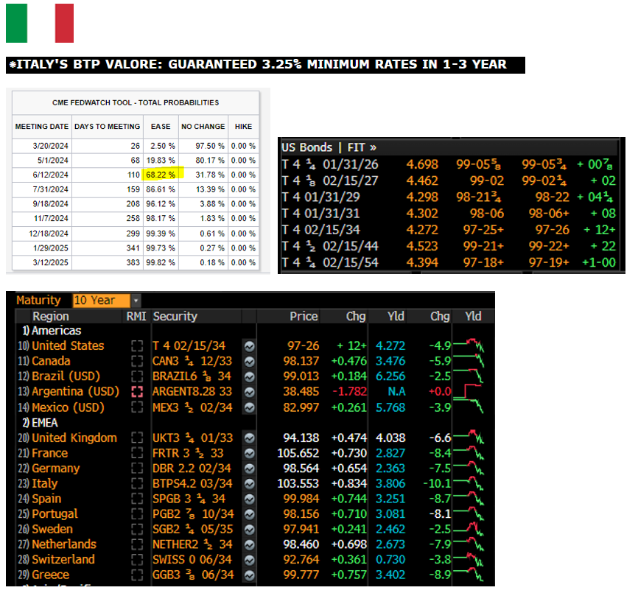Toggle RMI box for United States
Screen dimensions: 638x593
[x=137, y=346]
